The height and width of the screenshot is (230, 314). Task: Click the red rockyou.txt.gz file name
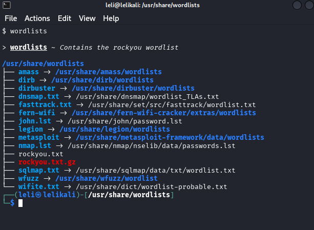pos(47,162)
